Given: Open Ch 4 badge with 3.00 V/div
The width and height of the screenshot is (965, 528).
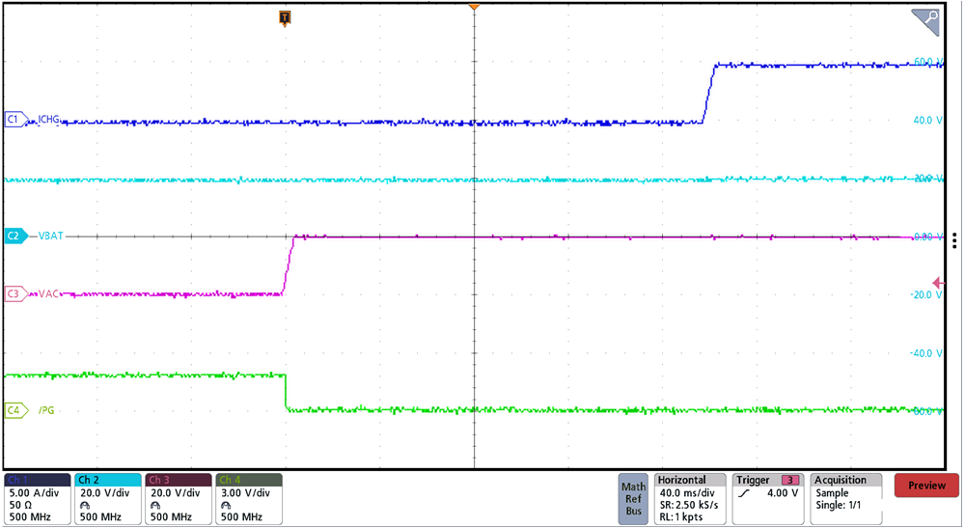Looking at the screenshot, I should (248, 498).
